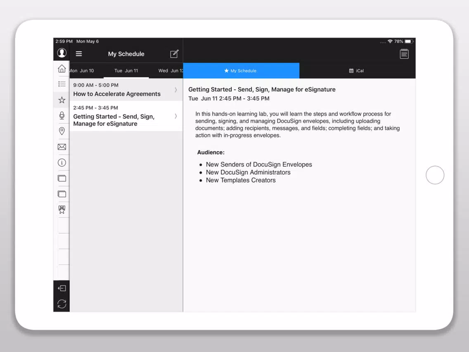Tap the Audience: heading
Image resolution: width=469 pixels, height=352 pixels.
coord(211,152)
